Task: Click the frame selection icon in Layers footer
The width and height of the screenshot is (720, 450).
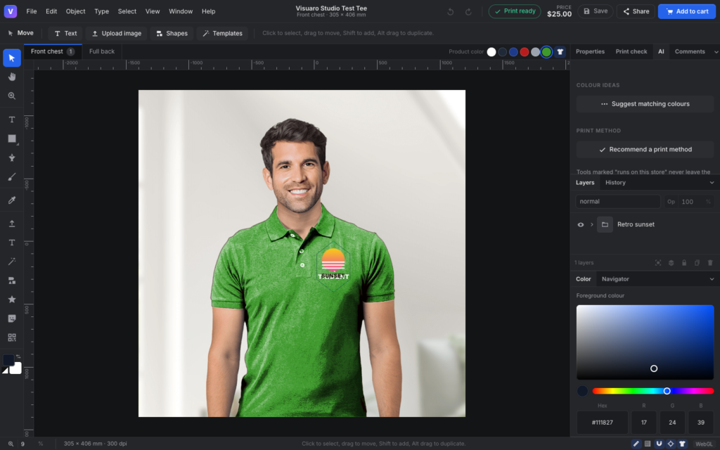Action: [x=658, y=263]
